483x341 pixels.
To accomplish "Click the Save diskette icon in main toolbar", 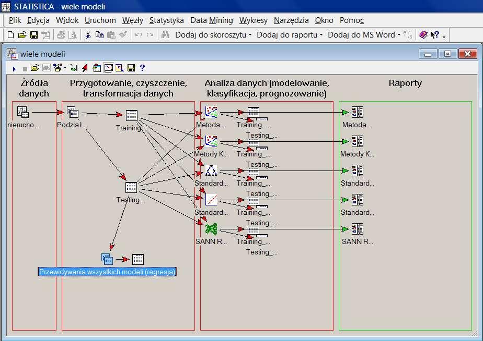I will point(34,35).
